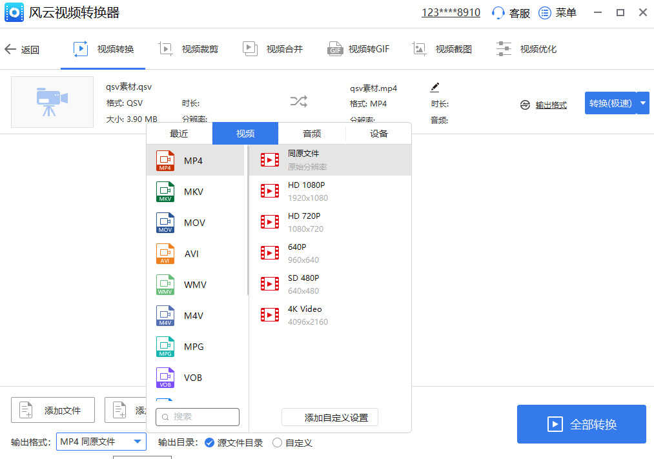Select the VOB format icon
The height and width of the screenshot is (459, 654).
[x=165, y=378]
